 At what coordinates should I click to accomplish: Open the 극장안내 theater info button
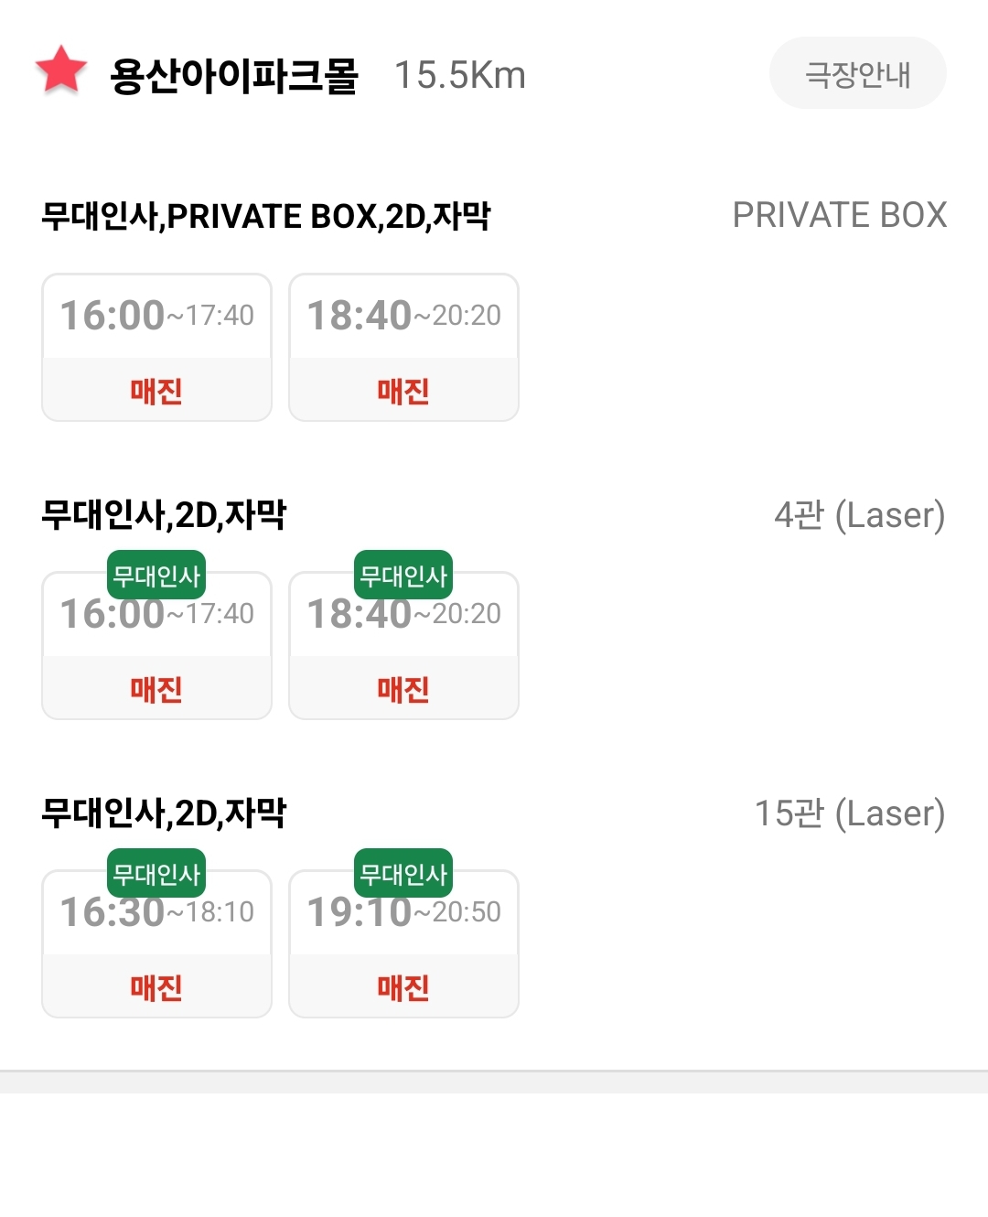(857, 73)
